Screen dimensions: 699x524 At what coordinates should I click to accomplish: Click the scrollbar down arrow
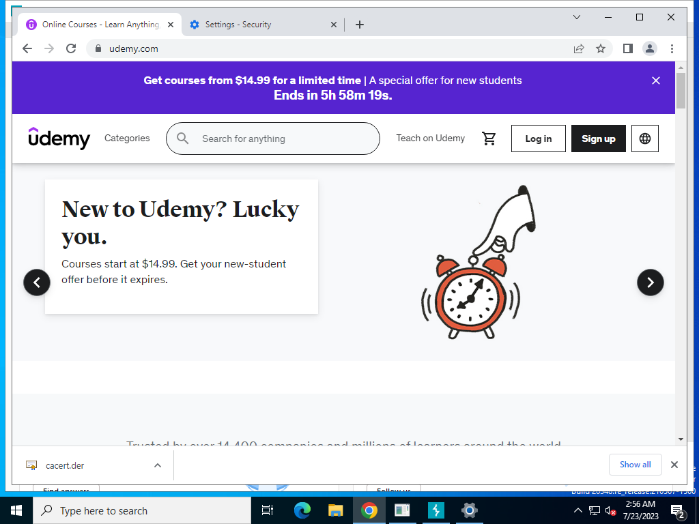coord(681,439)
